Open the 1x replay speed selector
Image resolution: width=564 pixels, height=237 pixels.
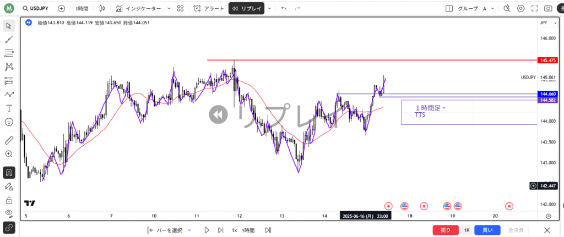tap(235, 230)
